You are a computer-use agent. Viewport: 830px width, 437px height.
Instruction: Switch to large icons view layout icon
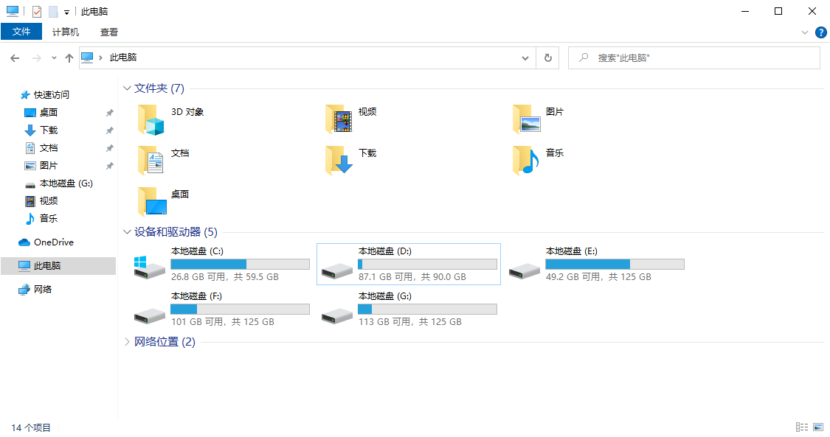coord(818,427)
